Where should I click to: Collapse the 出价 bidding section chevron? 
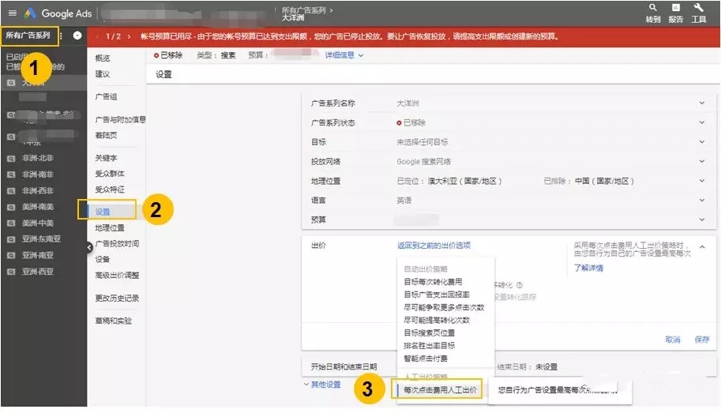point(702,246)
